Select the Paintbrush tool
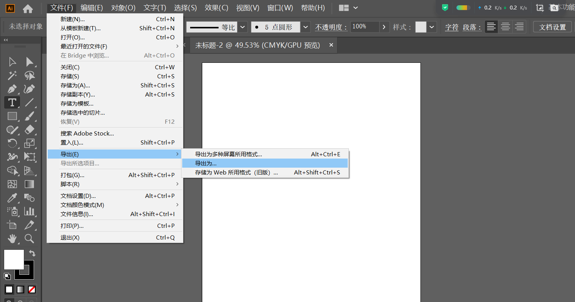The height and width of the screenshot is (302, 575). click(30, 116)
